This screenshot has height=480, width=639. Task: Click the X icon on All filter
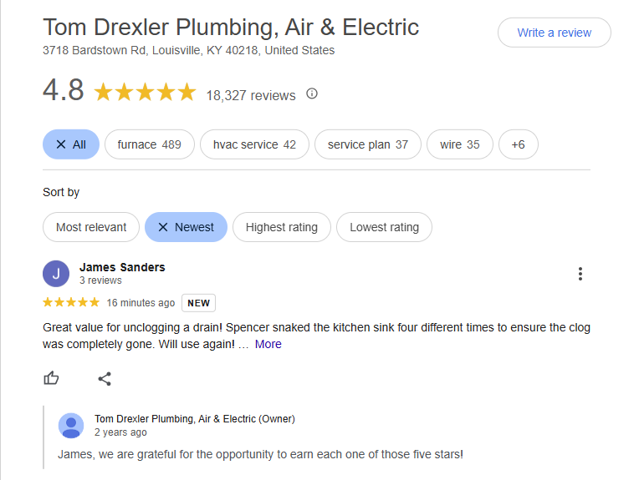pyautogui.click(x=61, y=144)
